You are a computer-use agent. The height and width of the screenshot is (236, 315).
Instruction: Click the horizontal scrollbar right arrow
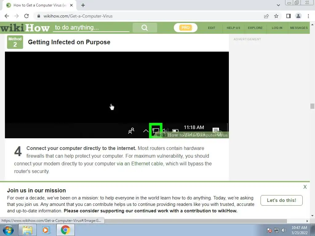pyautogui.click(x=307, y=221)
